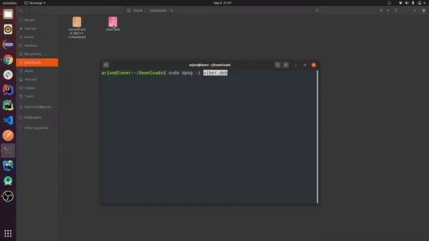Launch Rhythmbox from the dock

pos(8,29)
